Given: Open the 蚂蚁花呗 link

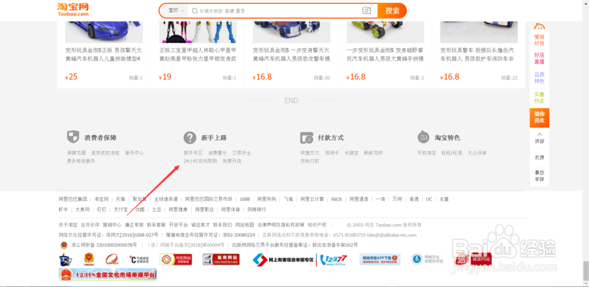Looking at the screenshot, I should click(x=373, y=153).
